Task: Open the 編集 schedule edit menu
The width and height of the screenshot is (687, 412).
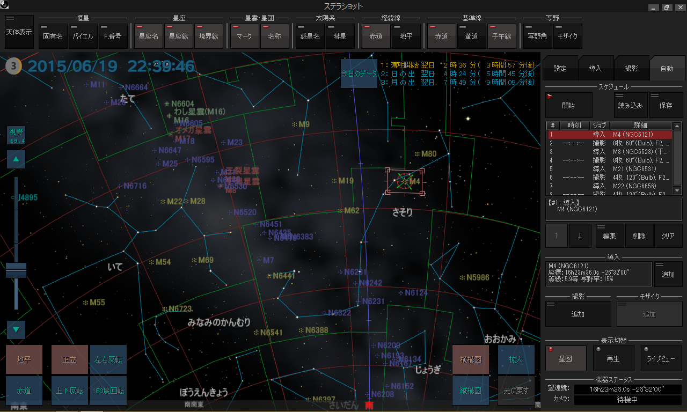Action: click(610, 236)
